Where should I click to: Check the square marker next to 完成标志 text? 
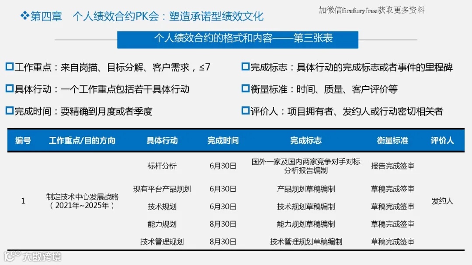click(244, 67)
